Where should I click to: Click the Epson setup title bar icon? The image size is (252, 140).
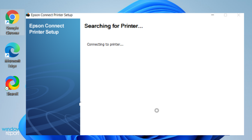(x=28, y=15)
